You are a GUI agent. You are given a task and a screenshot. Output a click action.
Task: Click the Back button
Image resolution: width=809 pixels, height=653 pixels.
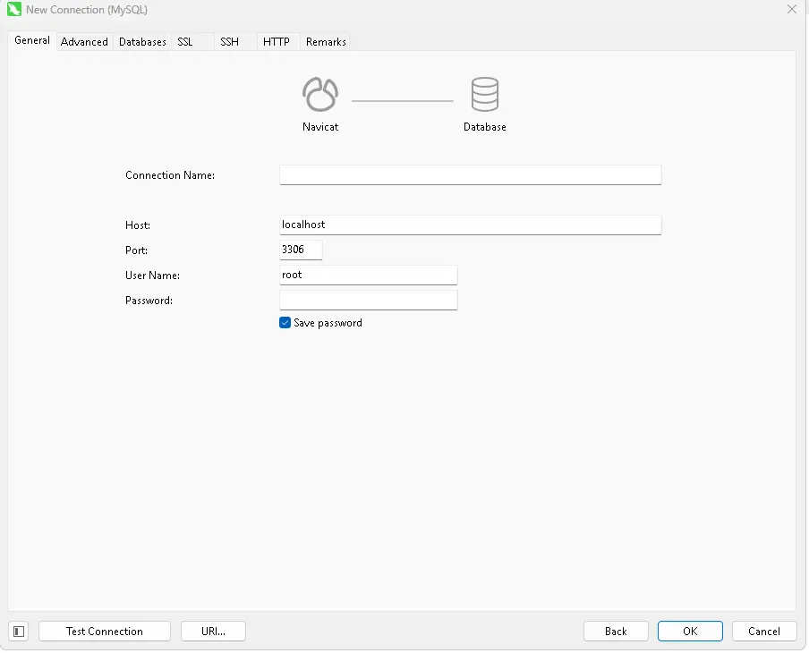pyautogui.click(x=616, y=632)
